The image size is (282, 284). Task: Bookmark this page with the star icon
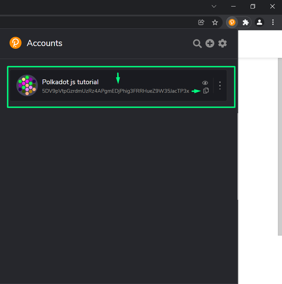tap(215, 22)
